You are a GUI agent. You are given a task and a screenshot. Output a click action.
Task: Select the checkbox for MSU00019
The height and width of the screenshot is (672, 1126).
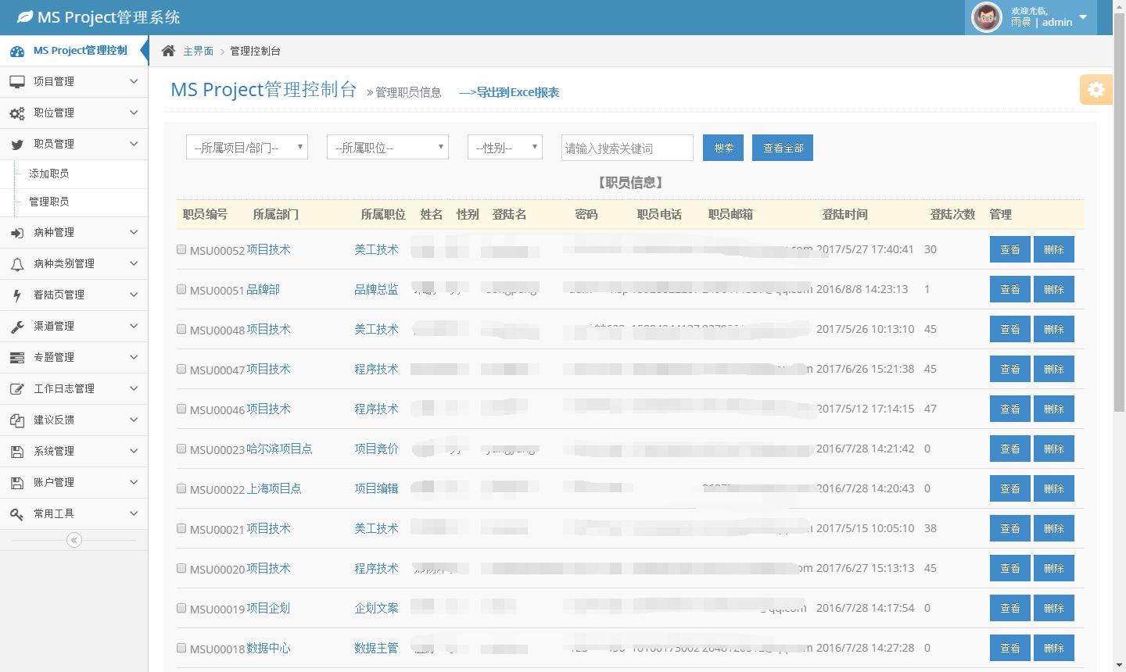click(x=181, y=608)
